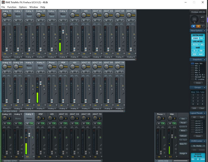The height and width of the screenshot is (162, 208).
Task: Toggle CUE on Hardware Outputs Analog 6
Action: (x=31, y=123)
